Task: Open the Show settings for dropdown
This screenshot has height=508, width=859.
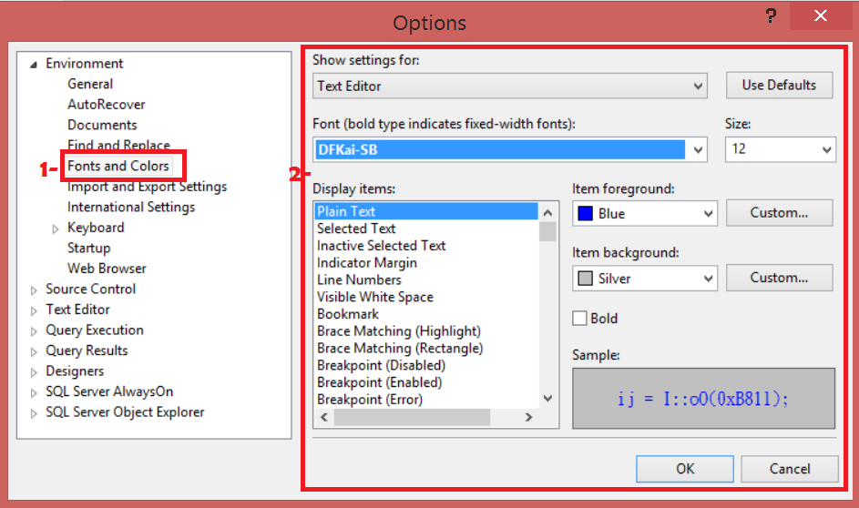Action: tap(510, 86)
